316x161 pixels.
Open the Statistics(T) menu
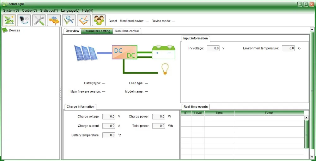[x=49, y=10]
